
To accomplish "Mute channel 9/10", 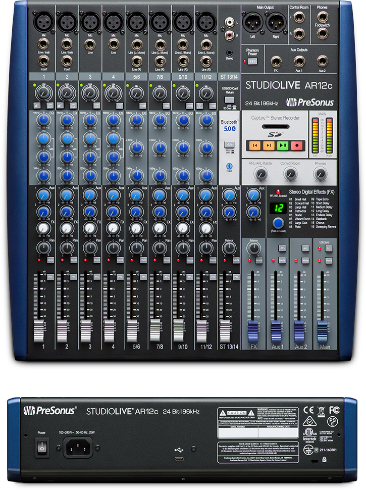I will click(x=190, y=260).
